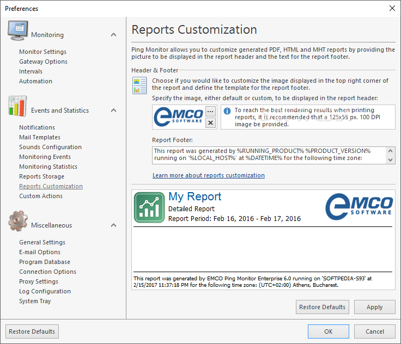Go to E-mail Options page
The height and width of the screenshot is (344, 401).
pyautogui.click(x=40, y=252)
